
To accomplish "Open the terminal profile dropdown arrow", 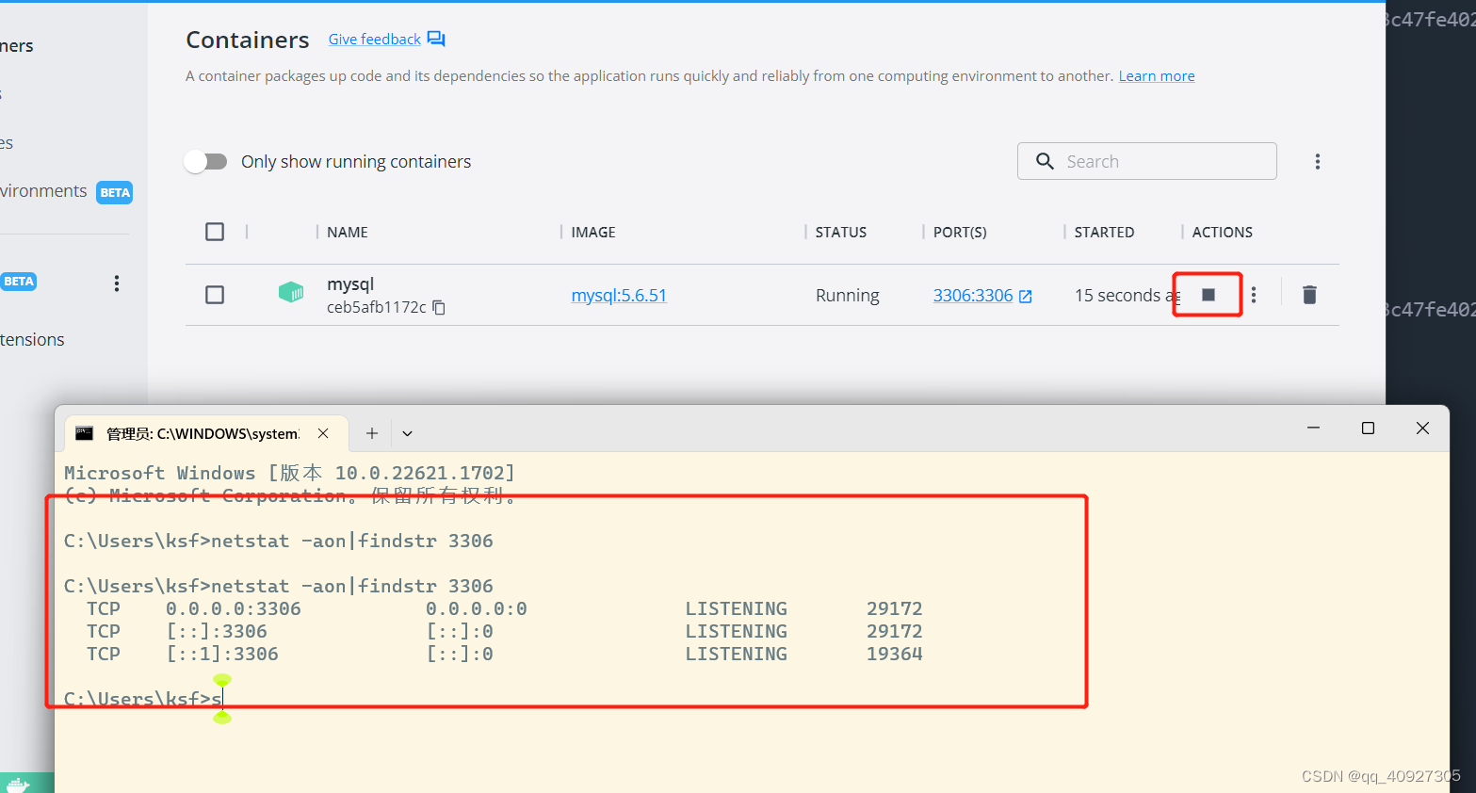I will 408,433.
